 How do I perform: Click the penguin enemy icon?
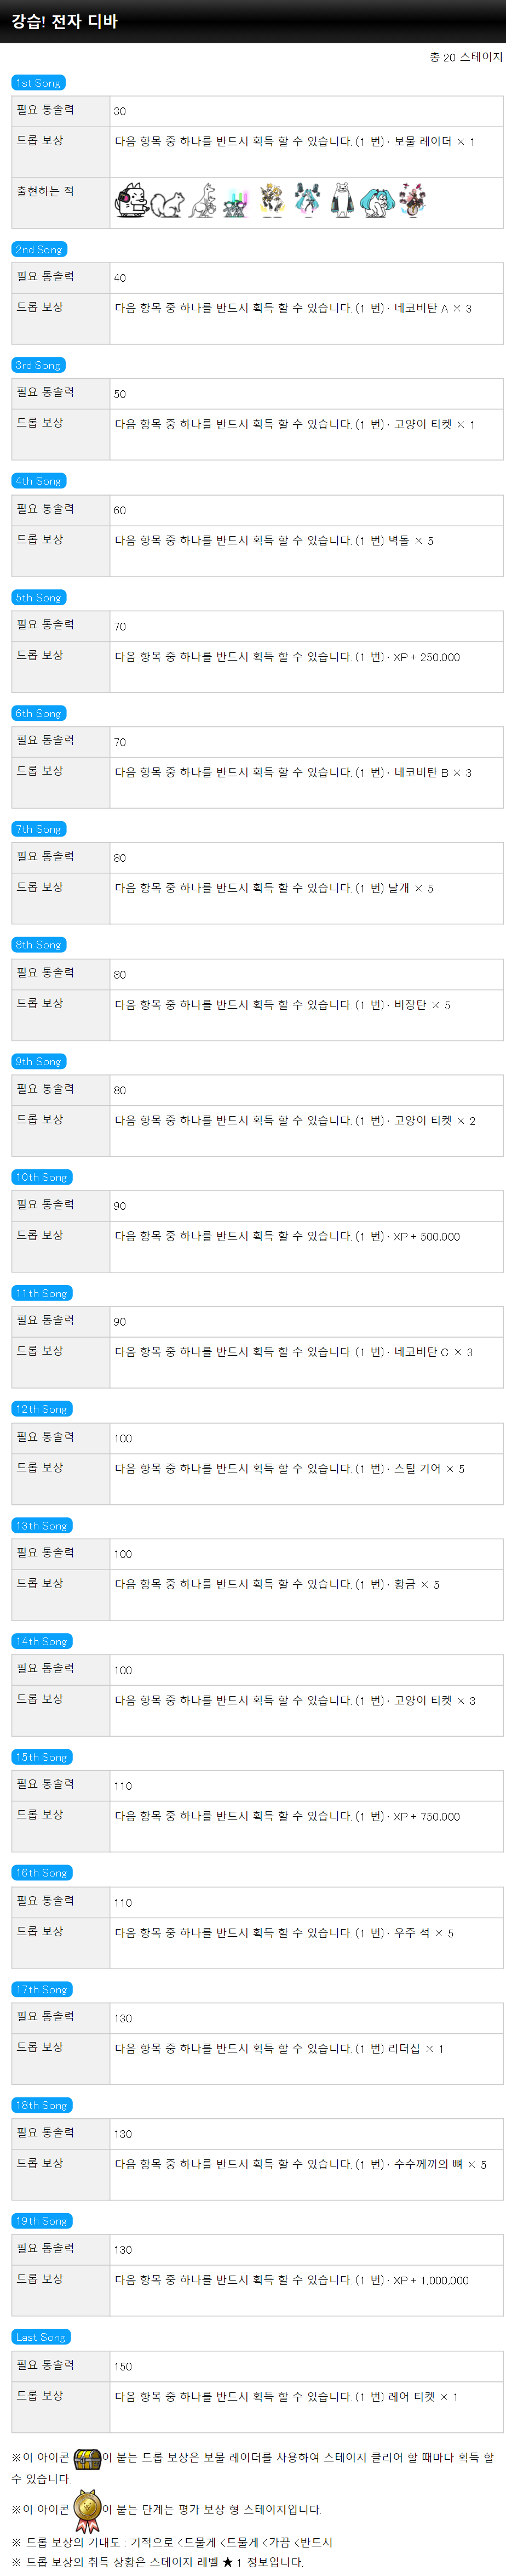point(342,201)
